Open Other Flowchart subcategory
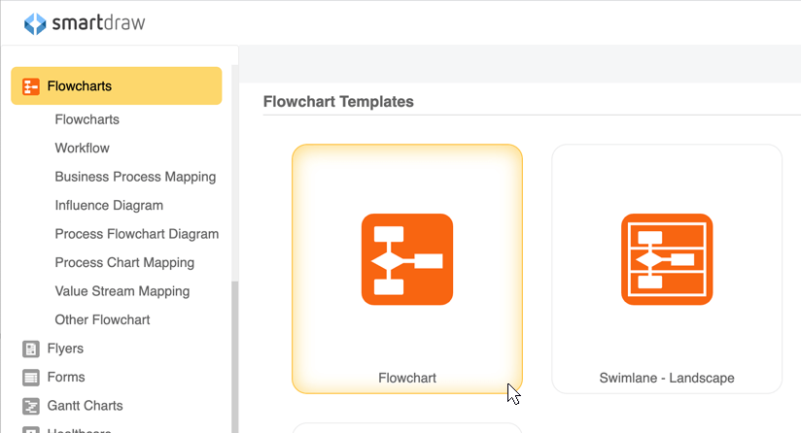The image size is (801, 433). 102,319
